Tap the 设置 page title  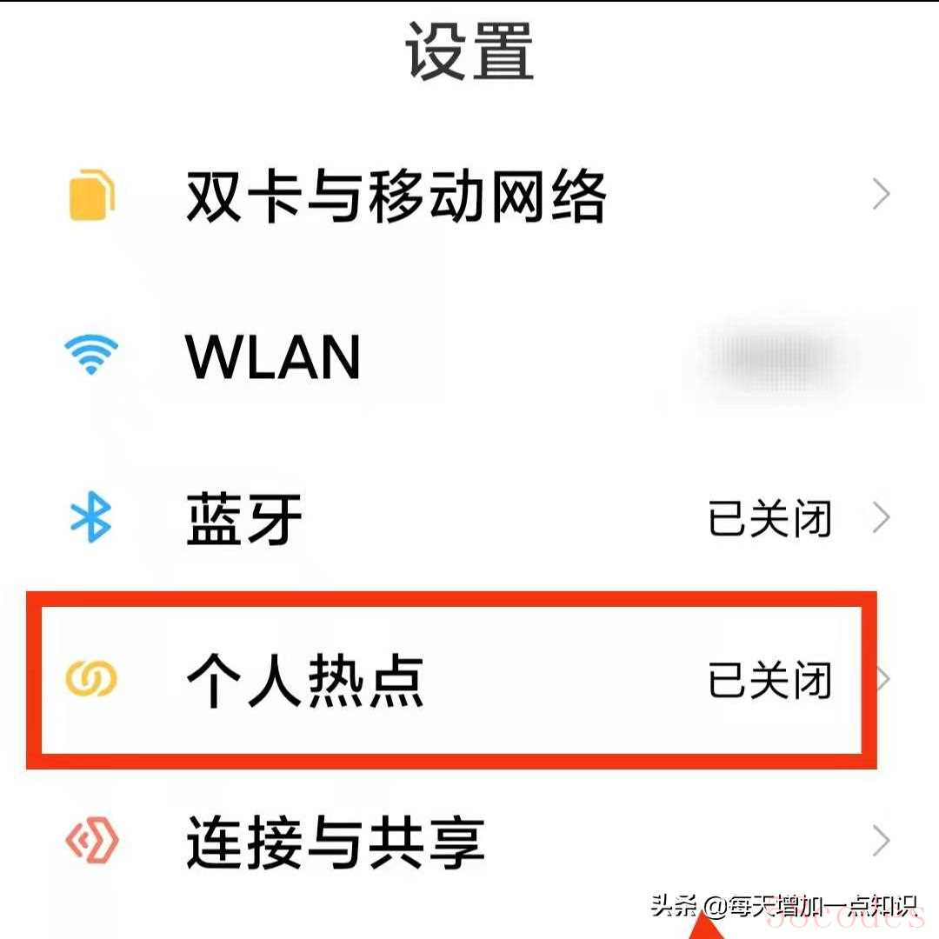coord(469,51)
